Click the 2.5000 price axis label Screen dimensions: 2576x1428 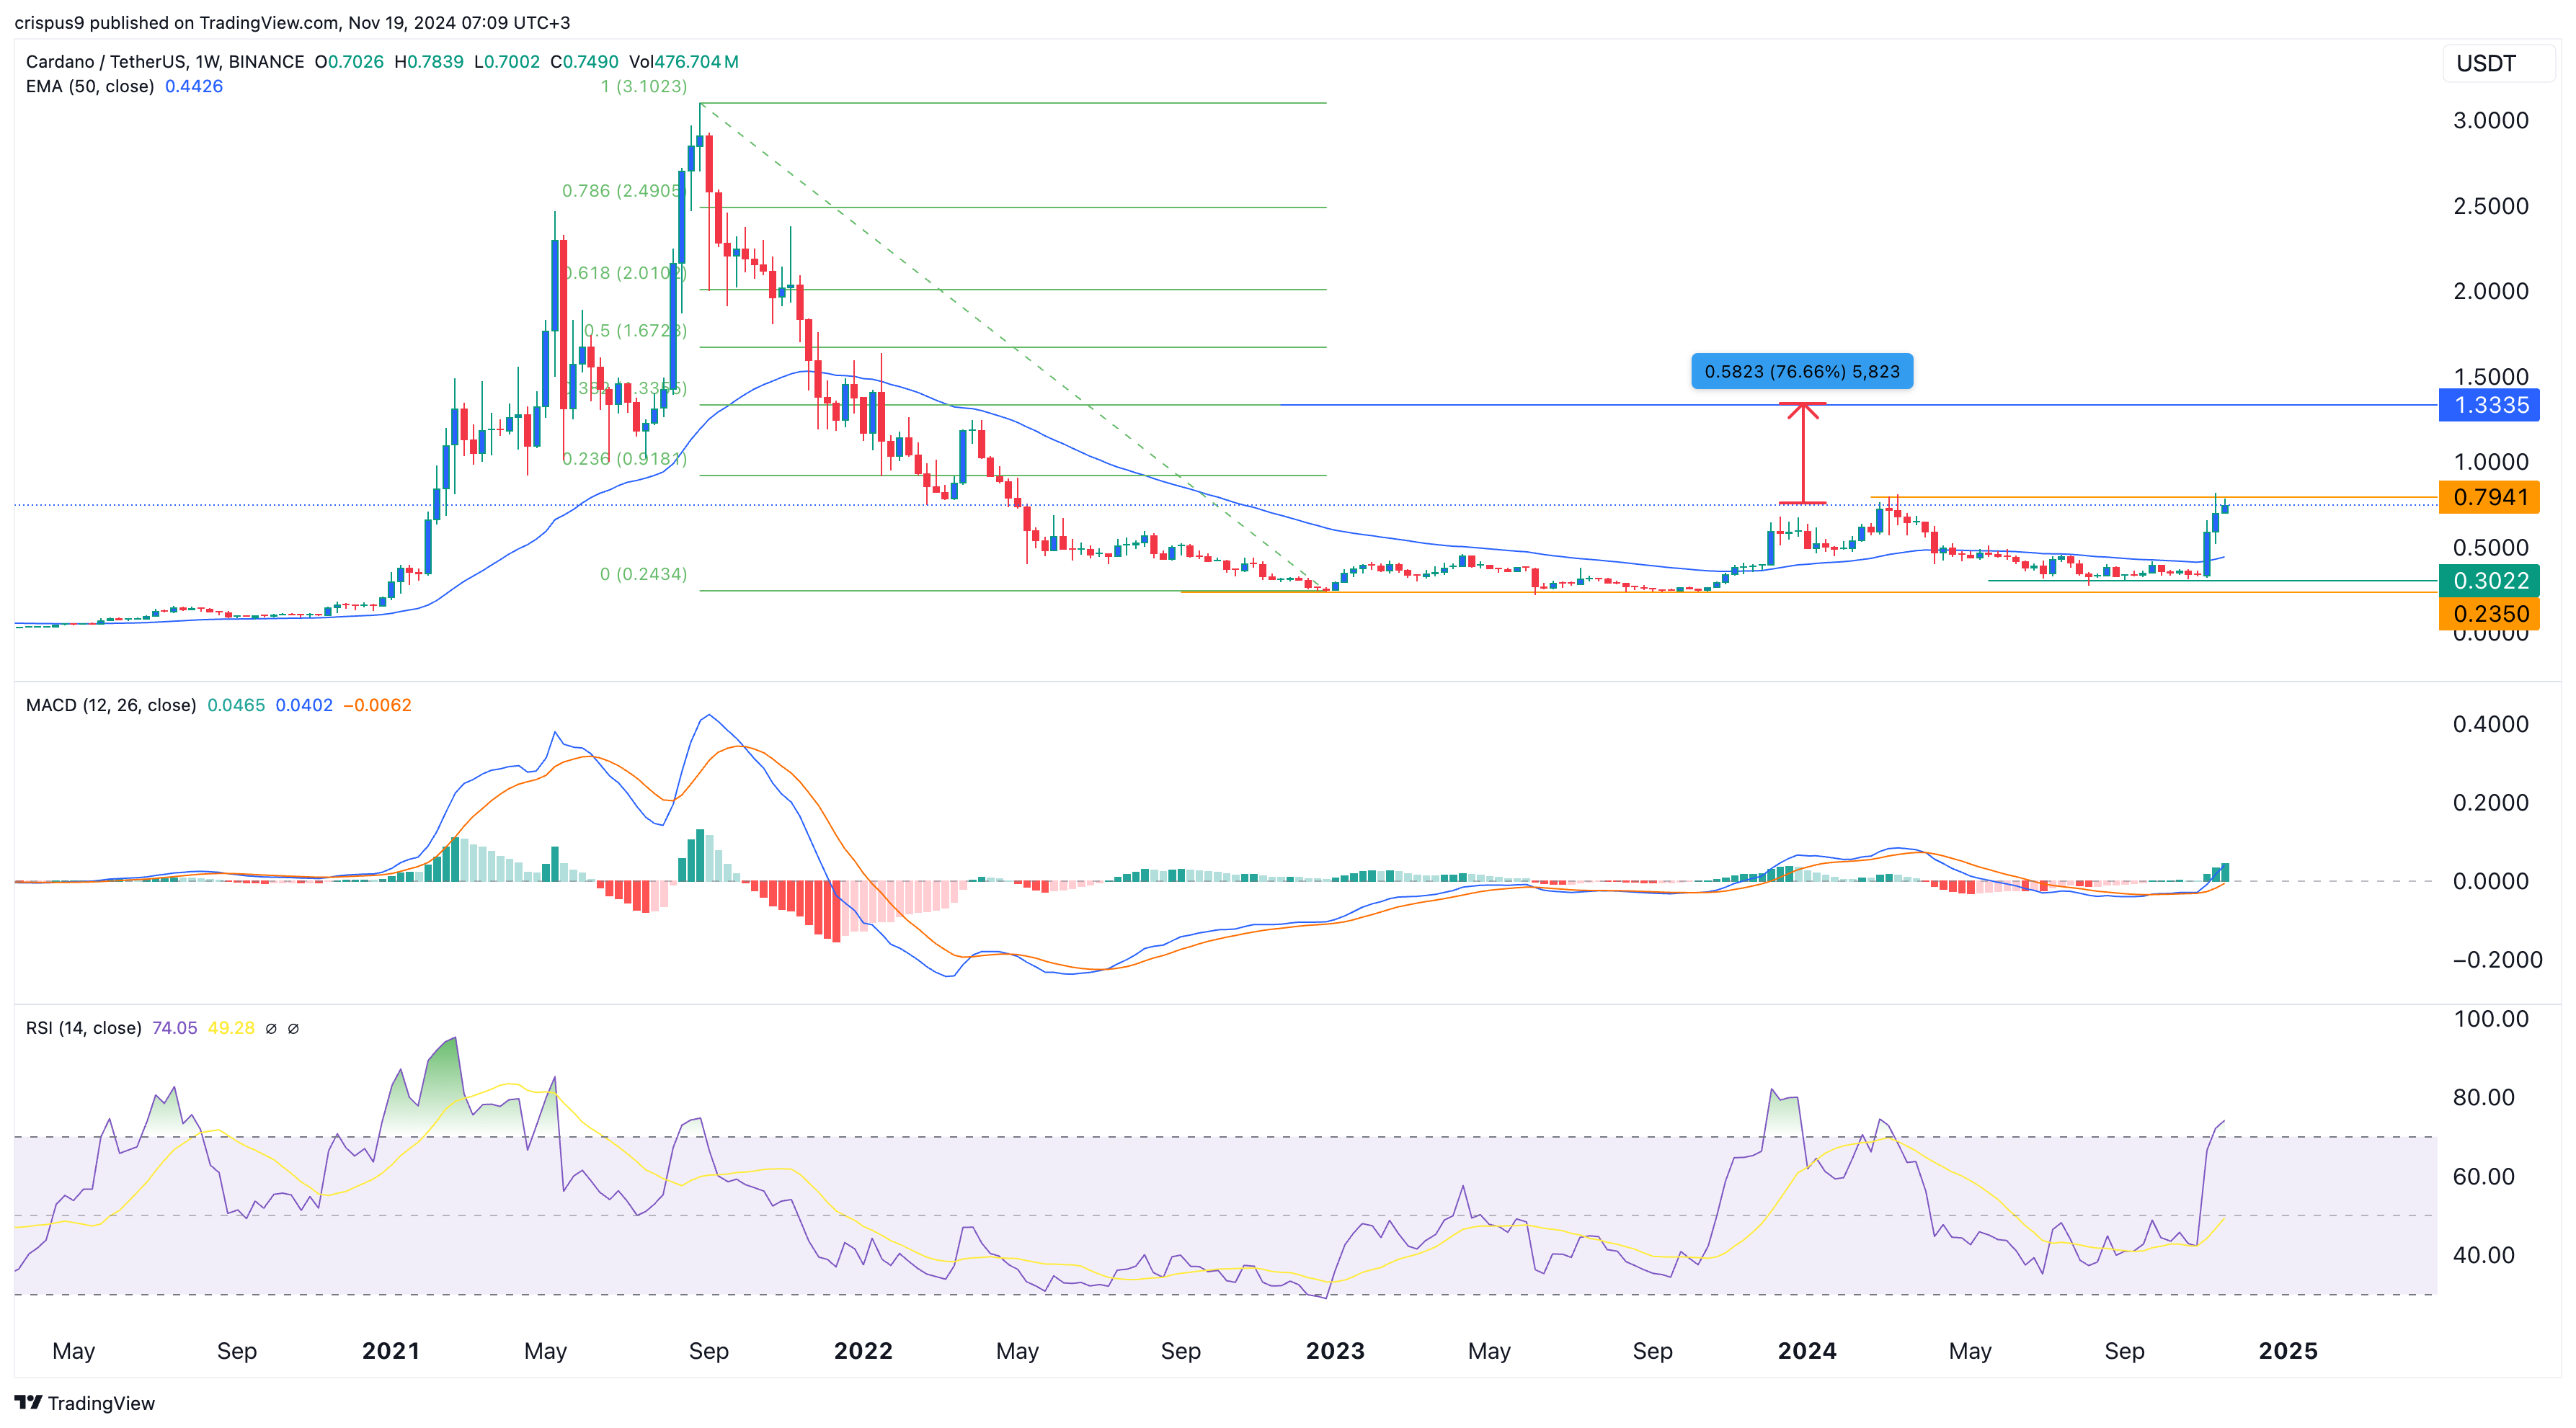[2490, 206]
